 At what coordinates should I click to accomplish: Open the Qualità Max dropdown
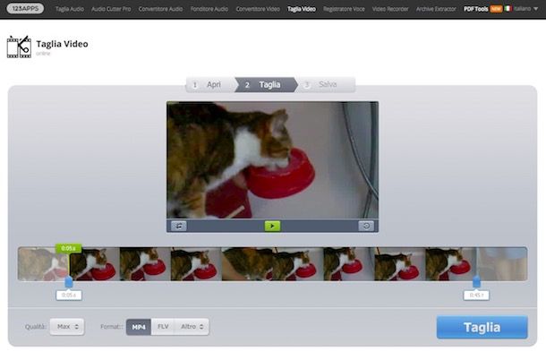[x=67, y=327]
